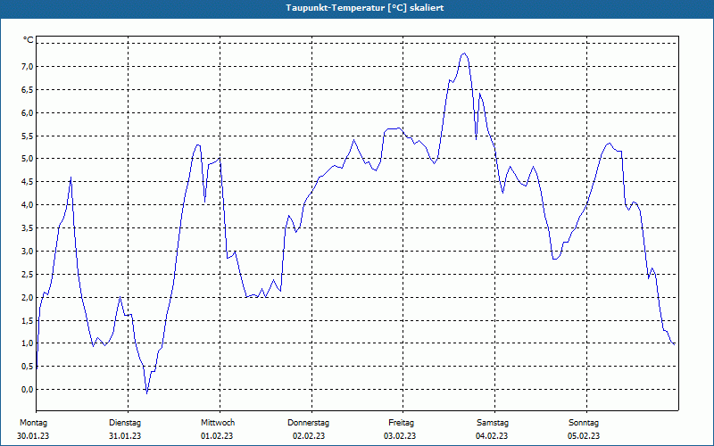Click the 0,0 y-axis value
Viewport: 714px width, 446px height.
[x=27, y=390]
